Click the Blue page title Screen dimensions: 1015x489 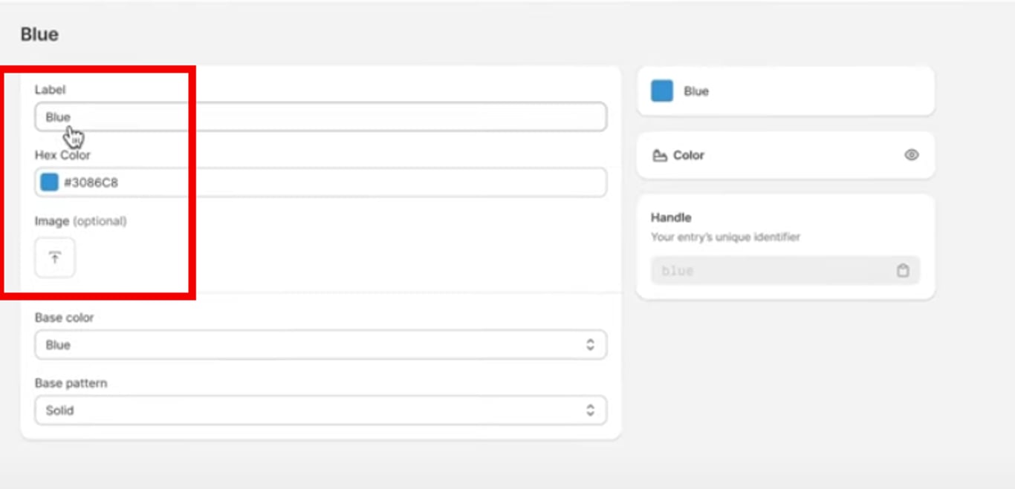39,35
